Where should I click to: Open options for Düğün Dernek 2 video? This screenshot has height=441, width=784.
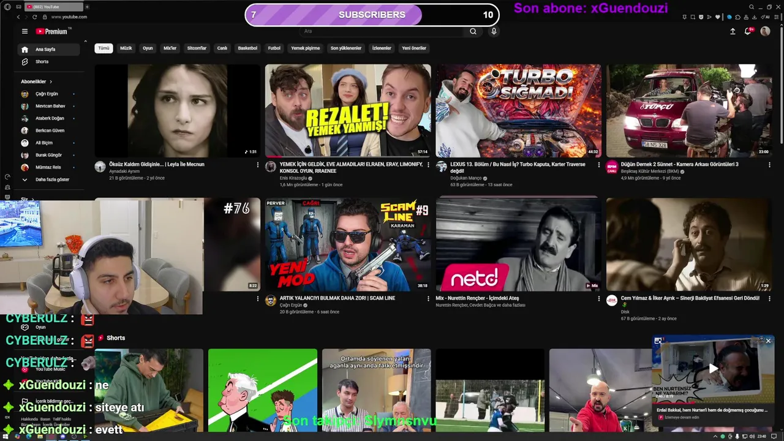769,165
